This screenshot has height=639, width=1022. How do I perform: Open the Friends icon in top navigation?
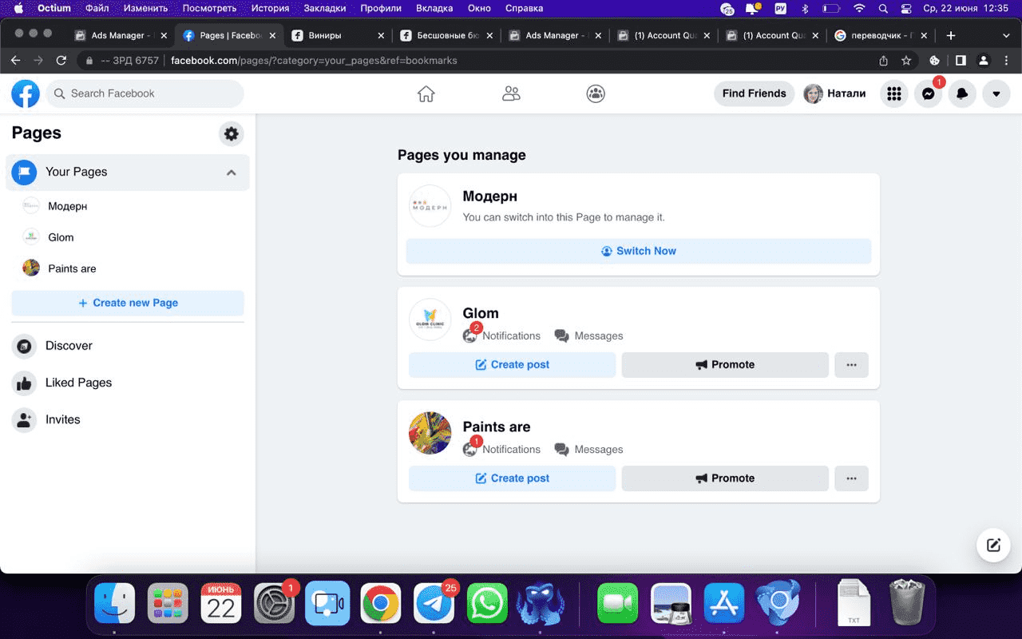pos(511,93)
